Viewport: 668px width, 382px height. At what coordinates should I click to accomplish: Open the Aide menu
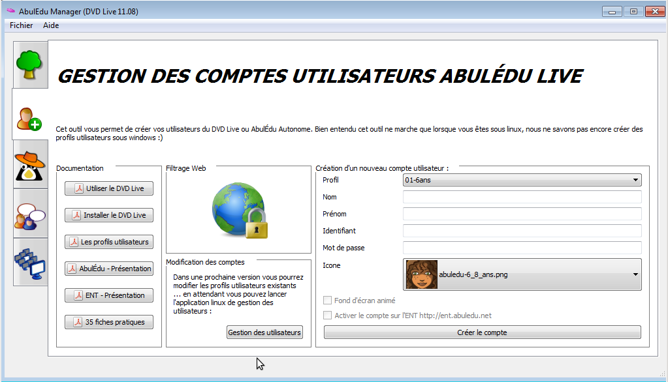point(50,25)
